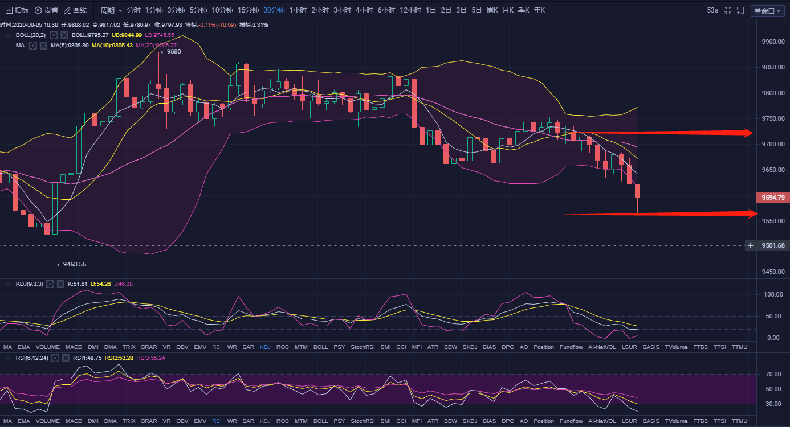Viewport: 790px width, 427px height.
Task: Open the 单窗口 window layout dropdown
Action: (767, 11)
